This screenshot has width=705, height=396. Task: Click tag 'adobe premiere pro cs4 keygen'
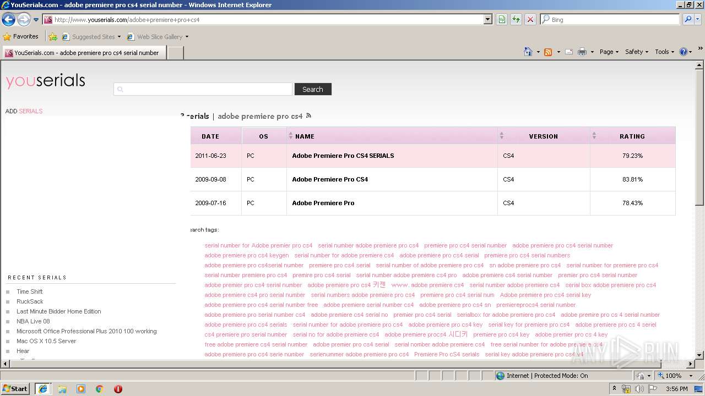click(x=247, y=255)
